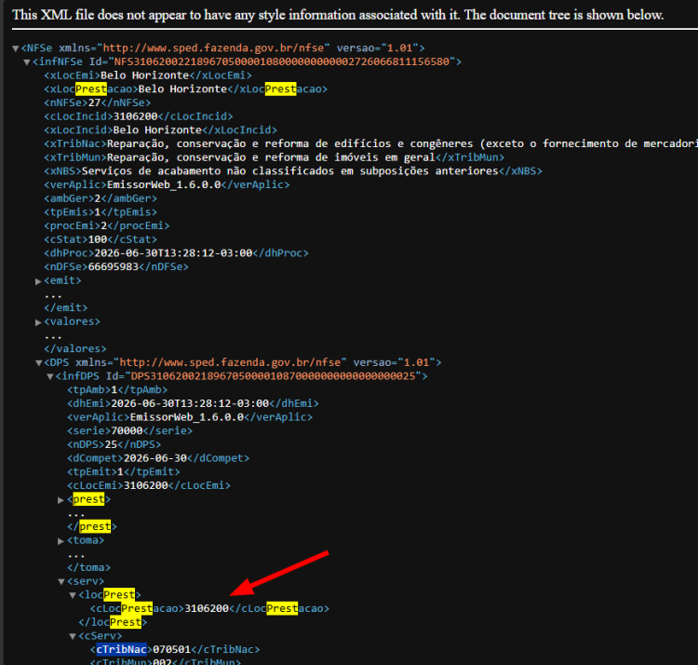Screen dimensions: 698x665
Task: Collapse the cServ node
Action: click(73, 637)
